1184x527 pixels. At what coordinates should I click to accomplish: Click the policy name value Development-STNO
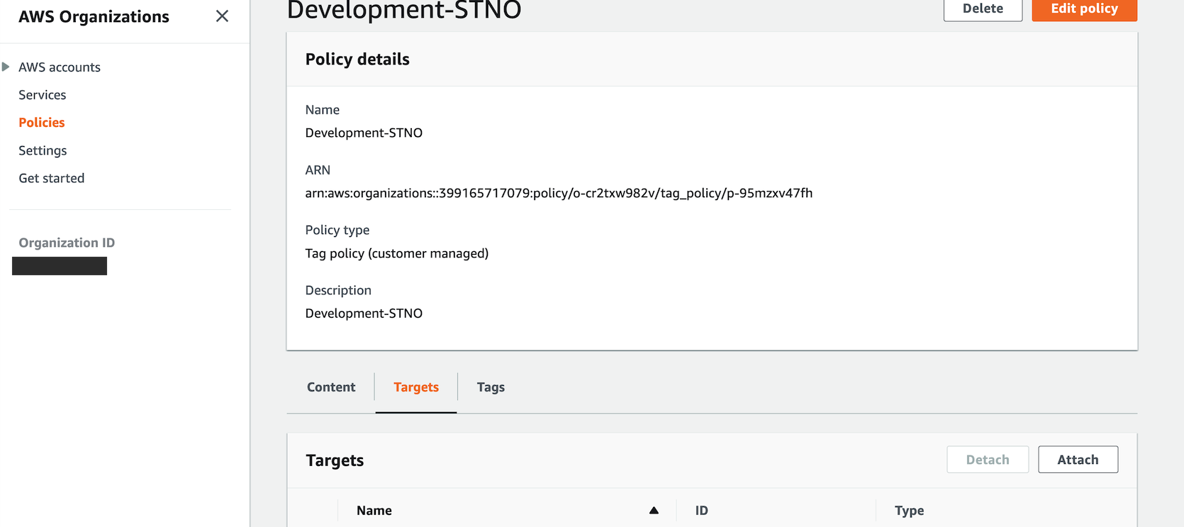tap(364, 133)
